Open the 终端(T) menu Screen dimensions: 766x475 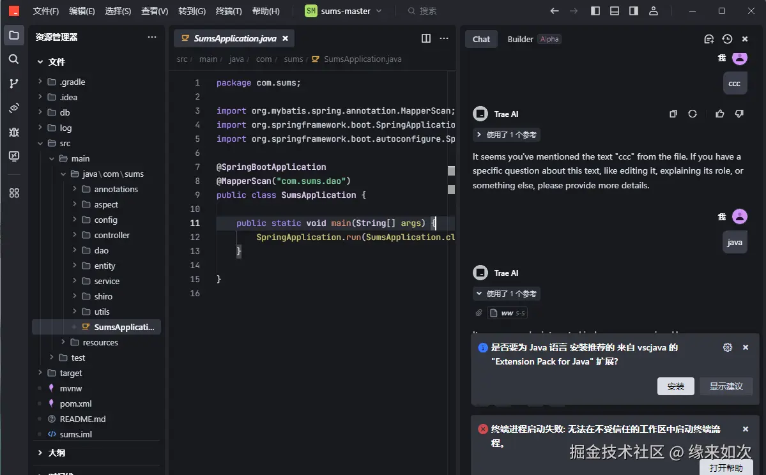tap(229, 11)
